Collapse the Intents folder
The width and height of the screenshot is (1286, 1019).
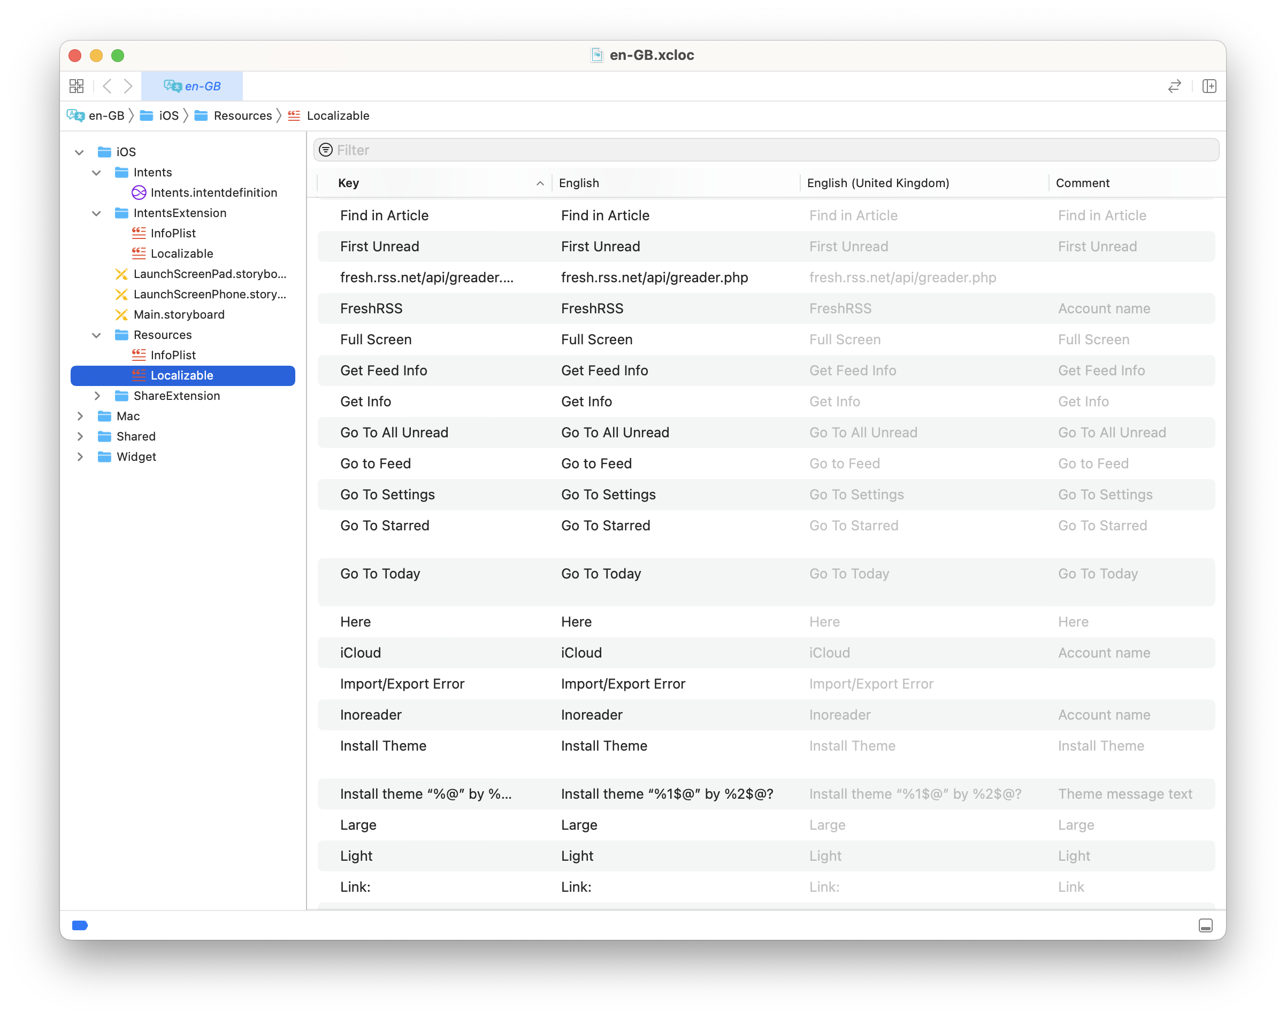(x=97, y=172)
